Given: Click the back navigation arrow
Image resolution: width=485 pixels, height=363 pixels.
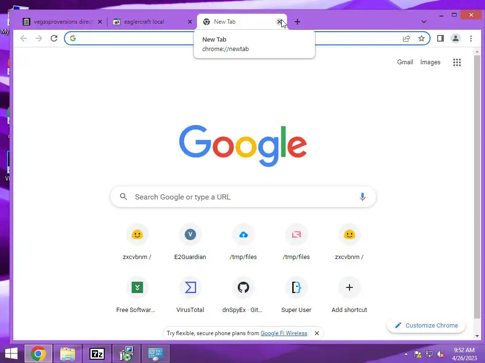Looking at the screenshot, I should [x=24, y=38].
